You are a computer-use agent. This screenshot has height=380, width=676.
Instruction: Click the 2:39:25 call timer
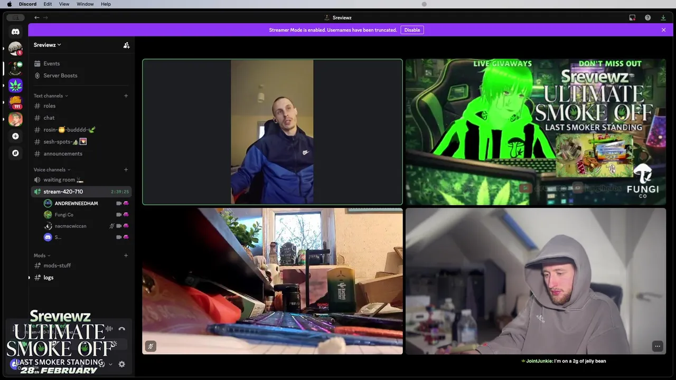coord(120,192)
